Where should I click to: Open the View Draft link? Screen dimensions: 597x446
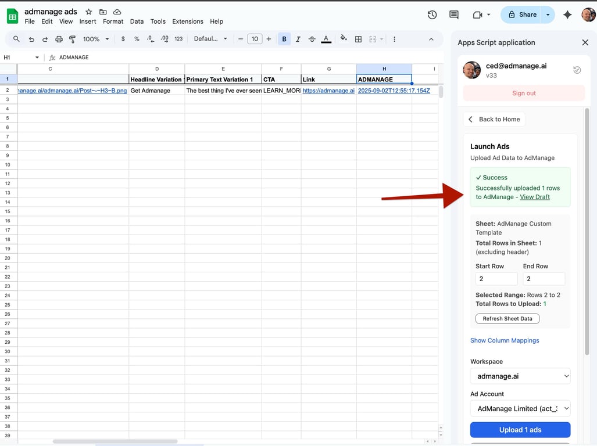(x=535, y=197)
